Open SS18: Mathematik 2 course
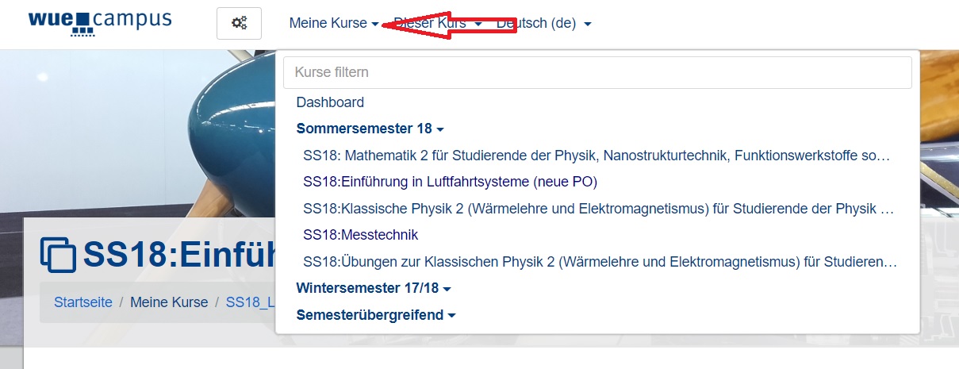Viewport: 959px width, 369px height. (x=596, y=156)
